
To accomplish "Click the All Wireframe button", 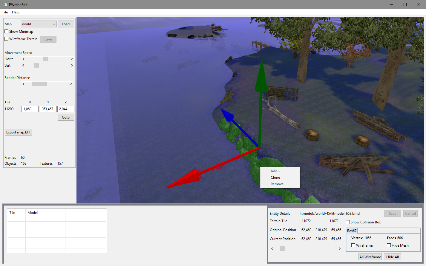I will 370,257.
